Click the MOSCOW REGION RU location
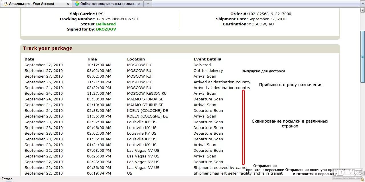 pyautogui.click(x=147, y=94)
